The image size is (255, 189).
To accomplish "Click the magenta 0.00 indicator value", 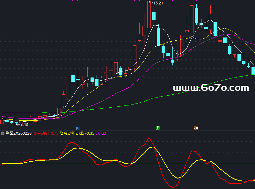I will tap(102, 133).
